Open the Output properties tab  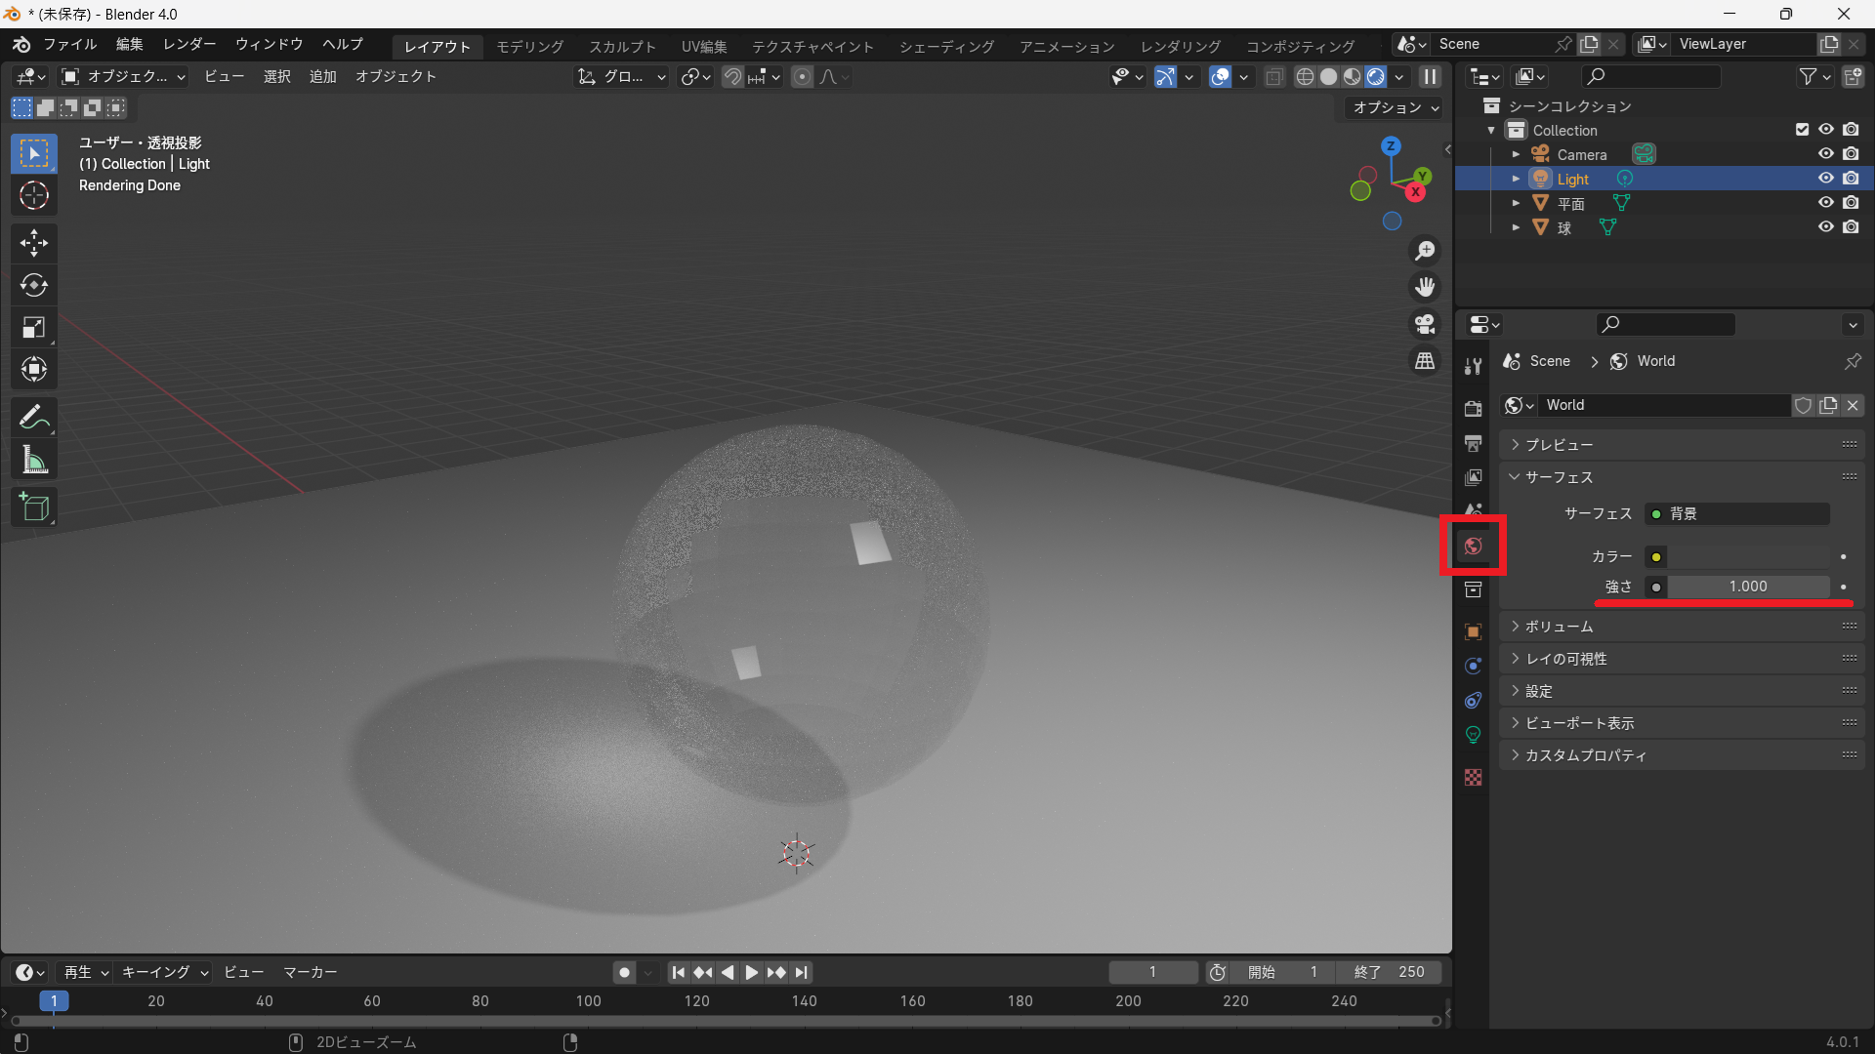[x=1473, y=443]
